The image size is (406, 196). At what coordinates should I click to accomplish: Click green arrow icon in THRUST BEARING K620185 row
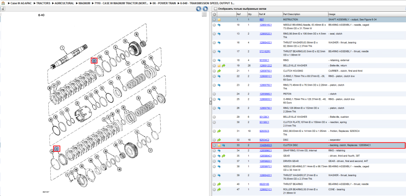pyautogui.click(x=219, y=184)
